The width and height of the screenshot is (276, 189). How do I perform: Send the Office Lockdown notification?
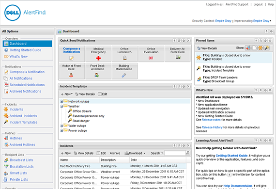click(124, 54)
